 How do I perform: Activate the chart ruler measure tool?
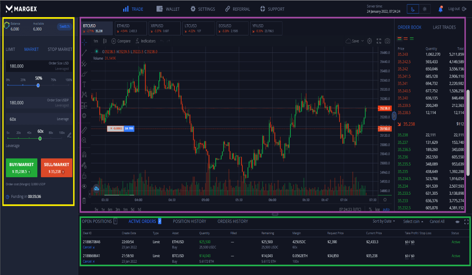click(x=84, y=130)
